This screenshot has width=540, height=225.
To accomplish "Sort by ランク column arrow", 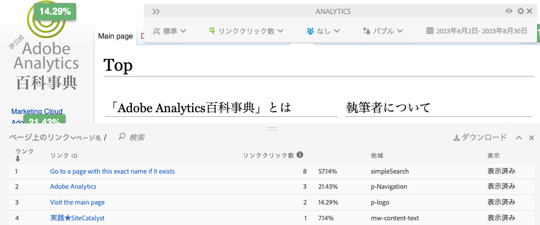I will point(18,160).
